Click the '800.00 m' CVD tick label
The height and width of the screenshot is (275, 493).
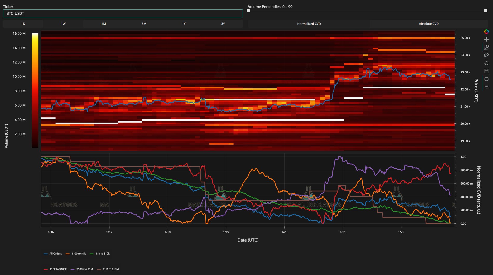pos(467,170)
